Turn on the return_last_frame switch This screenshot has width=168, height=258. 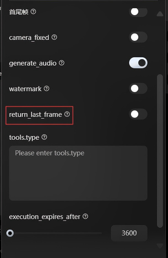tap(138, 114)
